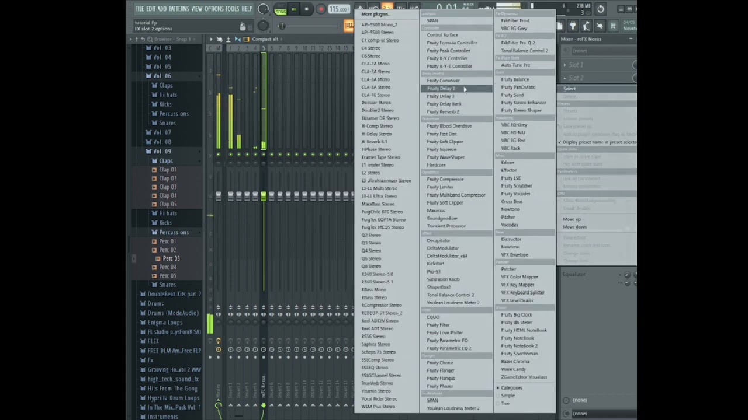This screenshot has width=748, height=420.
Task: Click the Browser collapse-up arrow icon
Action: click(136, 39)
